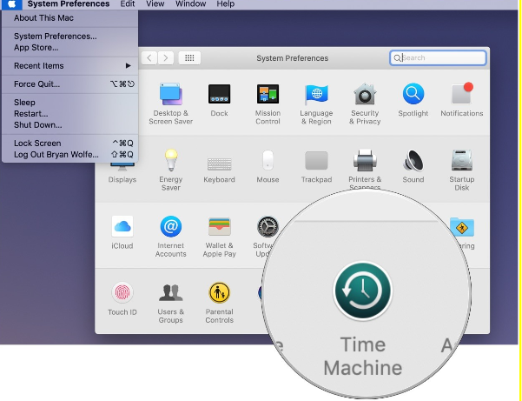Open Wallet & Apple Pay preferences
The width and height of the screenshot is (522, 401).
coord(219,237)
